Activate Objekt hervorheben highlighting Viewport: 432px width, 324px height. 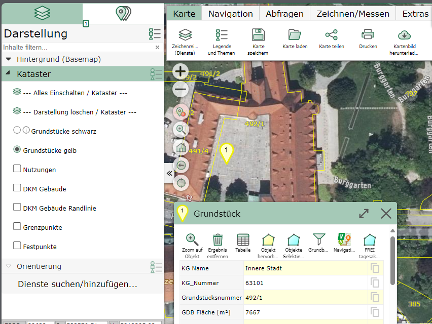tap(268, 242)
